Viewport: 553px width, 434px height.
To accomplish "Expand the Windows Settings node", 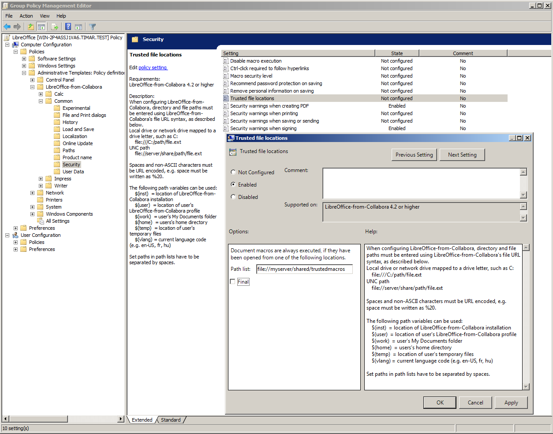I will click(24, 66).
